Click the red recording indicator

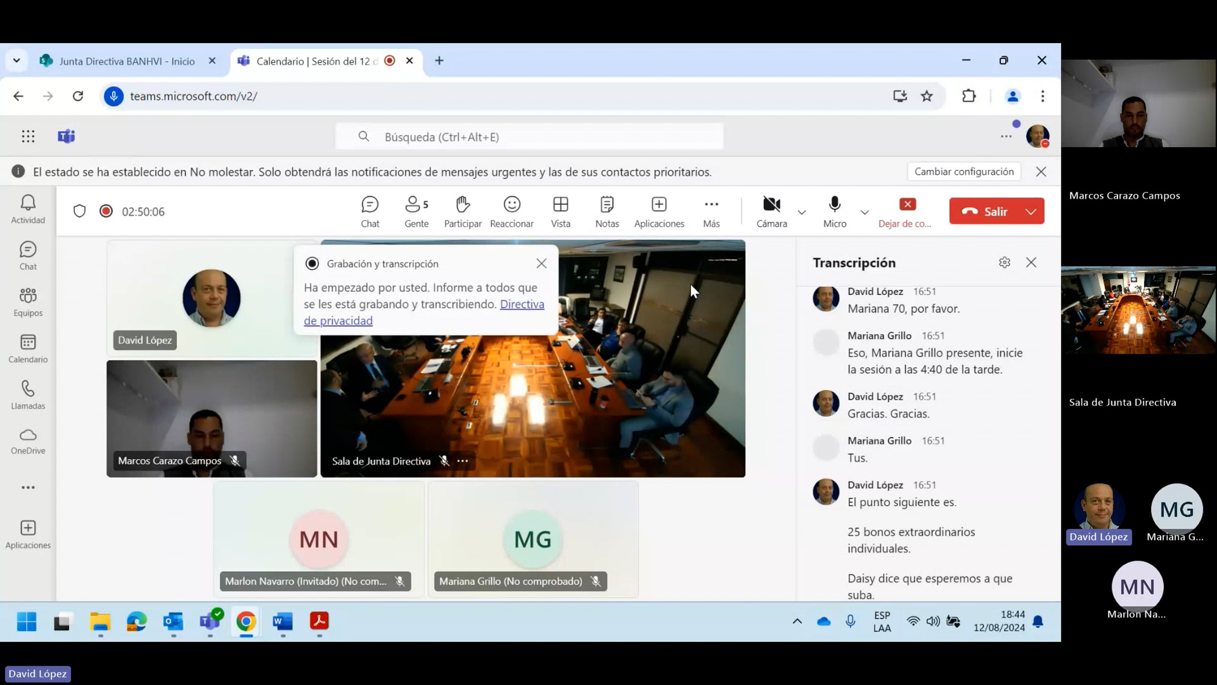point(106,211)
